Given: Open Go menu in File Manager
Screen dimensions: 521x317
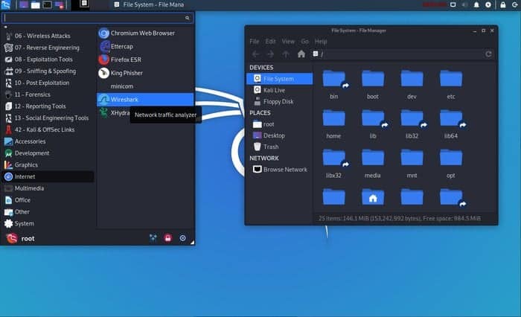Looking at the screenshot, I should [304, 42].
